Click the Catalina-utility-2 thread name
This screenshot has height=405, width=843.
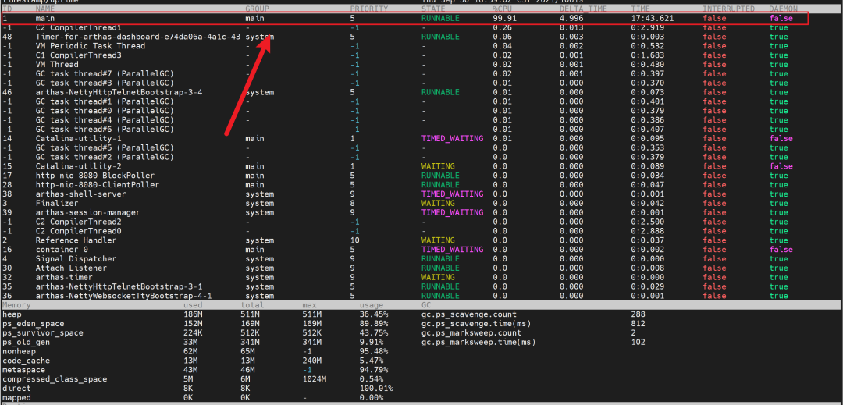79,166
